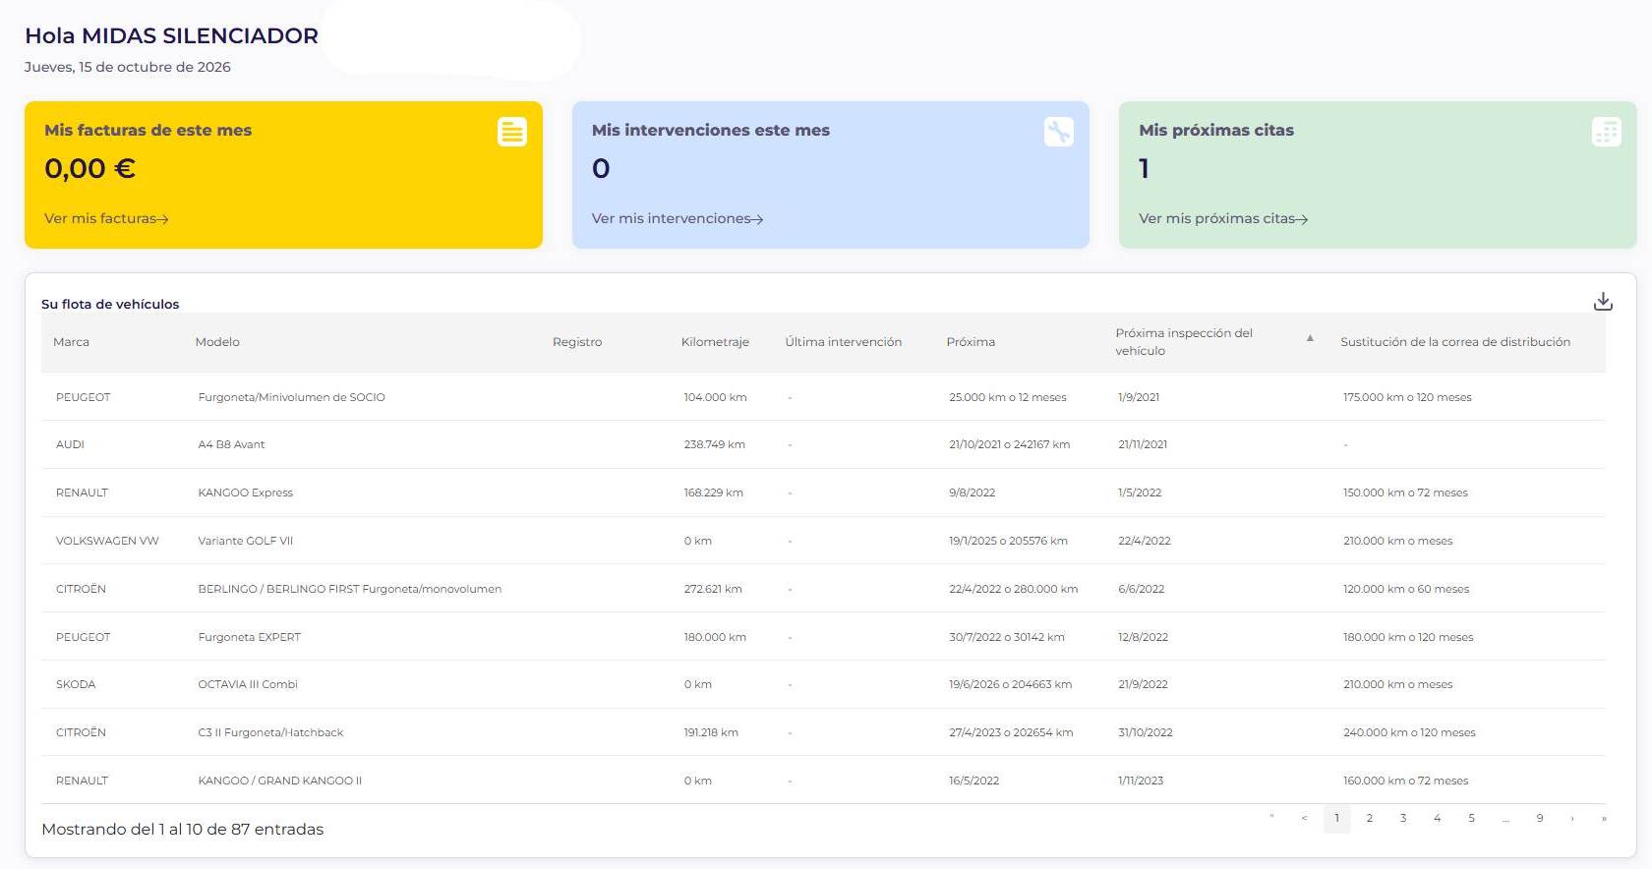Click the invoice icon on the yellow card
This screenshot has height=869, width=1652.
[512, 132]
